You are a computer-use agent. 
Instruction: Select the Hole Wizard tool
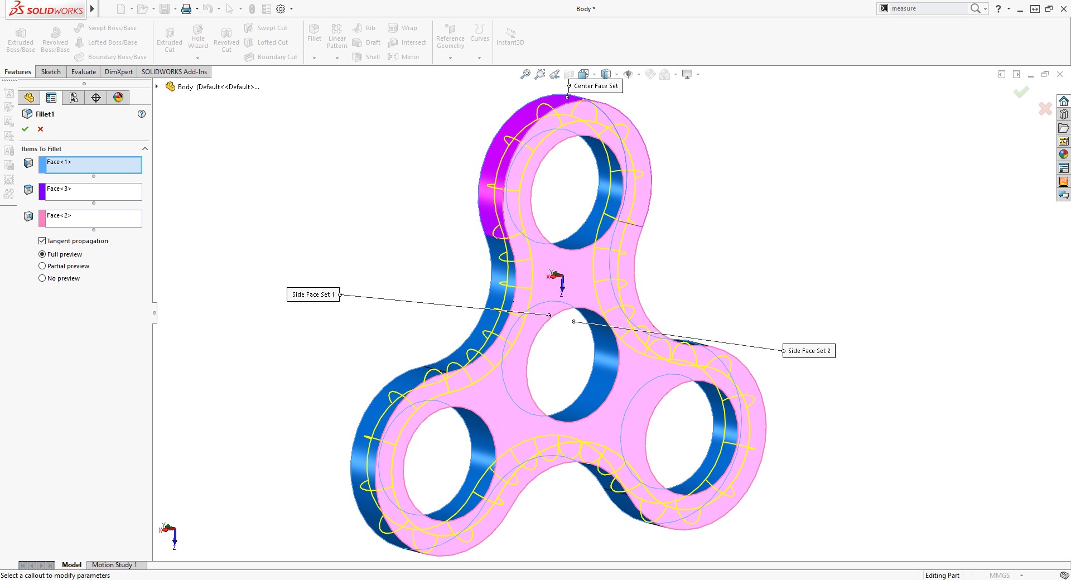[197, 37]
